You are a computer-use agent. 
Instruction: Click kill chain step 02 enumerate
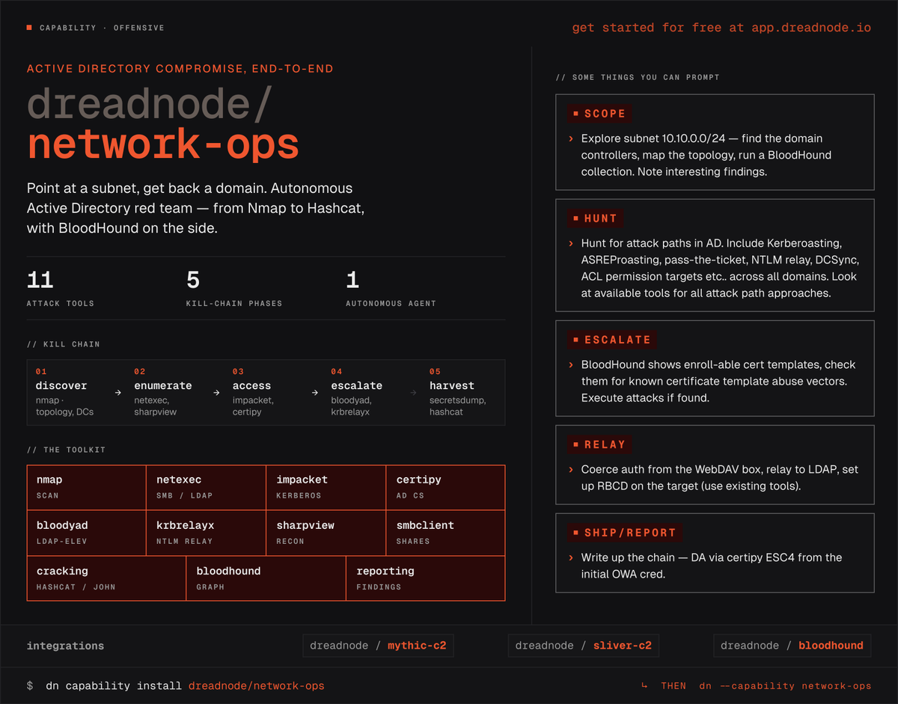coord(164,392)
